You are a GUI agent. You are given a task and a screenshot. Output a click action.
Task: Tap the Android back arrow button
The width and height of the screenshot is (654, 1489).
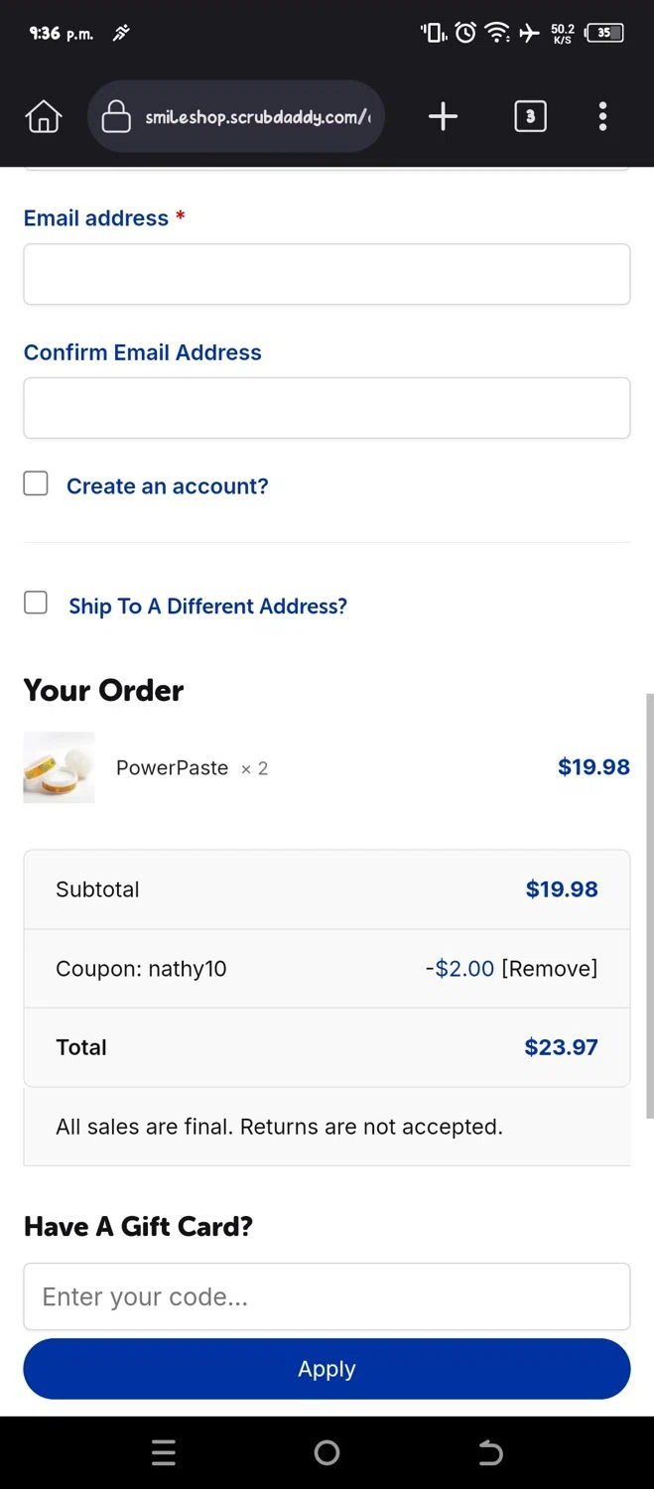[x=490, y=1453]
